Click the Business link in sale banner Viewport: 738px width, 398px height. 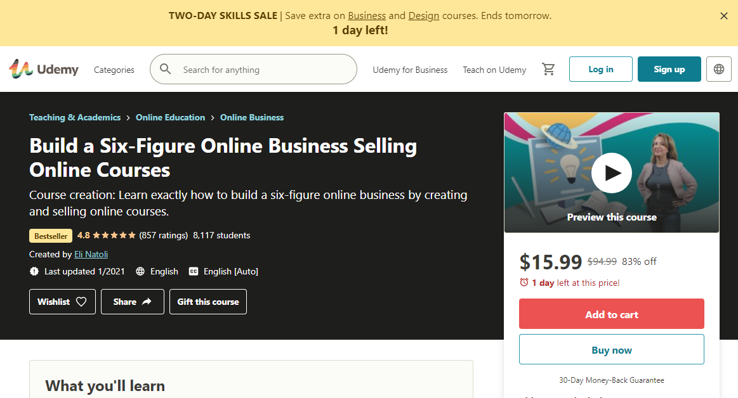pyautogui.click(x=367, y=15)
